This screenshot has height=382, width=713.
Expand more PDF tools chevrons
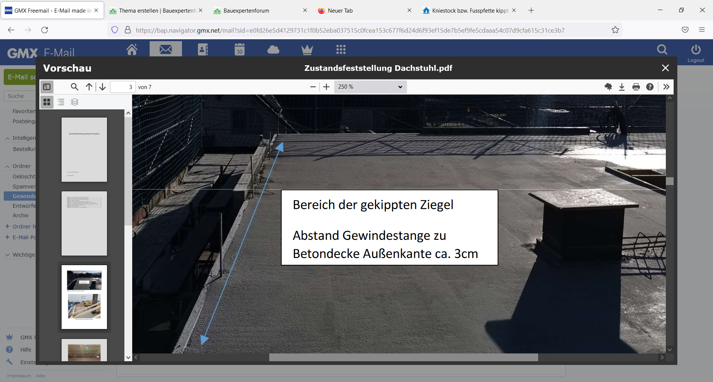pyautogui.click(x=666, y=87)
